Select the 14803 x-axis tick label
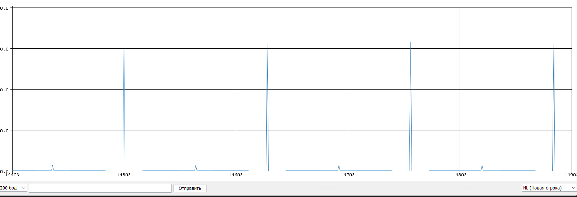Screen dimensions: 577x197 (x=460, y=175)
